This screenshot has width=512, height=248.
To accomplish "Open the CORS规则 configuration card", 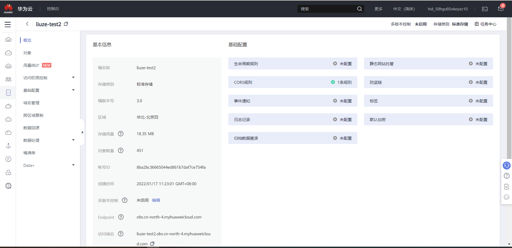I will [293, 82].
